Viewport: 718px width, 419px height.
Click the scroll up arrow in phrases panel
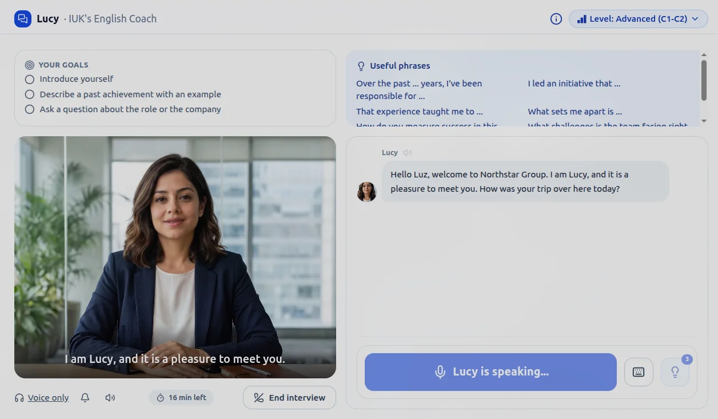[x=704, y=55]
